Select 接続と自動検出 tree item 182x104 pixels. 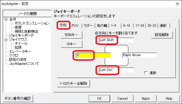(26, 31)
